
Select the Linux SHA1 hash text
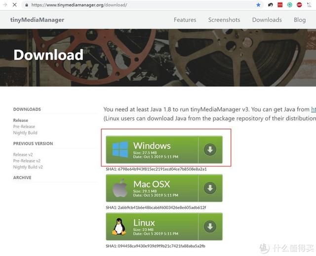(156, 246)
